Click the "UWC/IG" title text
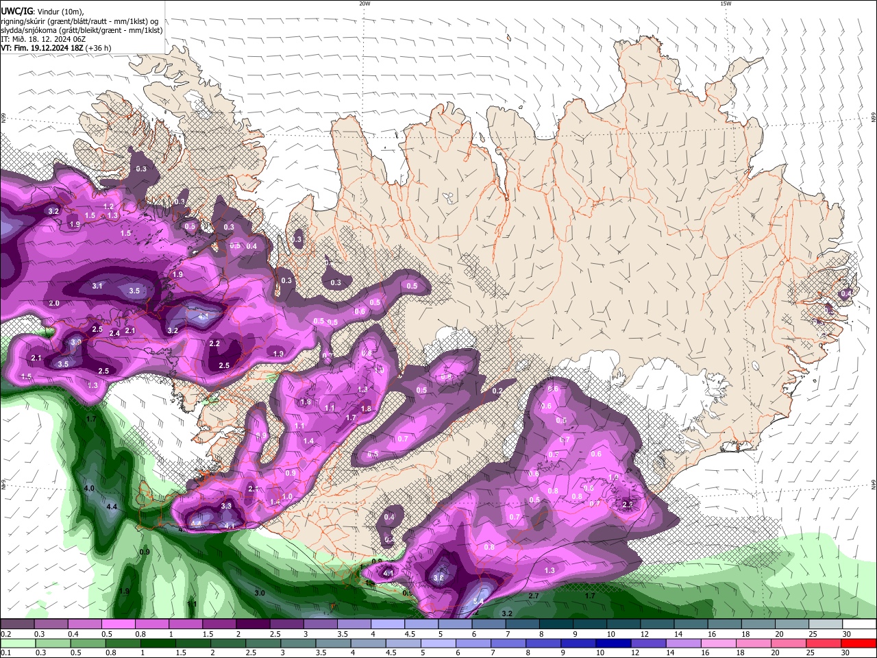Screen dimensions: 877x658 (x=16, y=11)
